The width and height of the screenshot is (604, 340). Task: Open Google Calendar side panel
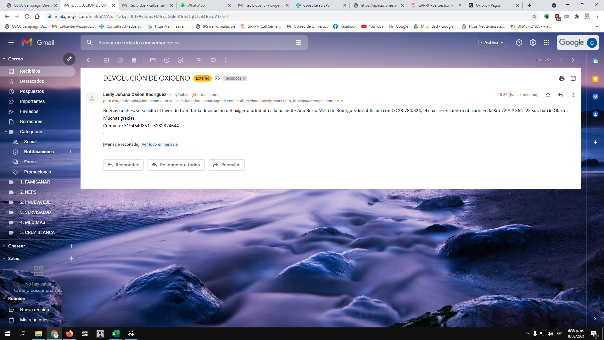click(x=596, y=61)
